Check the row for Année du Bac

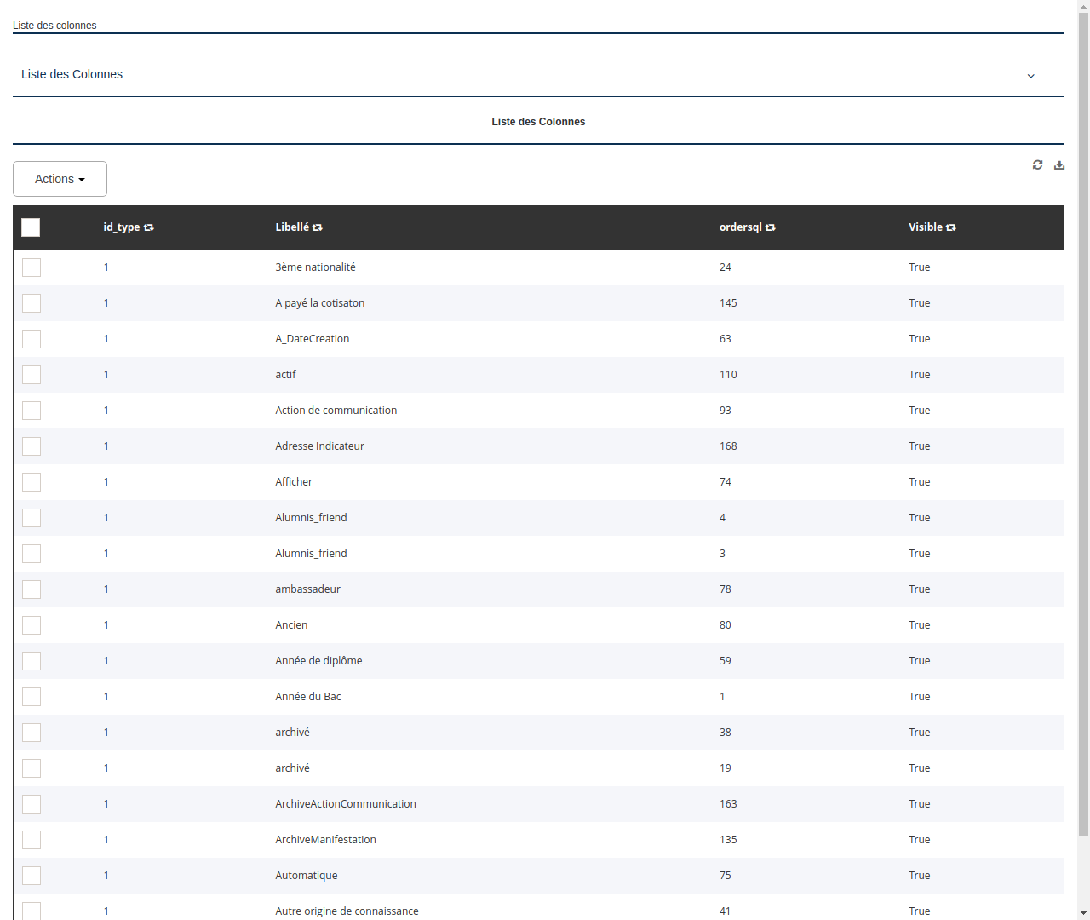tap(31, 696)
